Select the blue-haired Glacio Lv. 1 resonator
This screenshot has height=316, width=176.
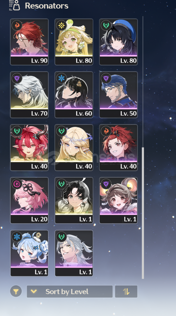coord(30,253)
